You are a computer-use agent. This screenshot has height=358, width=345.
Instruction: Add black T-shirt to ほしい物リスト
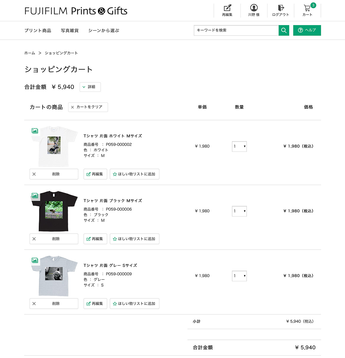point(134,239)
